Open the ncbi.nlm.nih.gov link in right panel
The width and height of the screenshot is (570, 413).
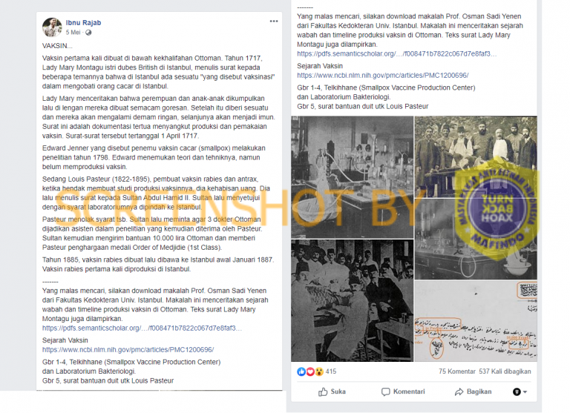[383, 76]
